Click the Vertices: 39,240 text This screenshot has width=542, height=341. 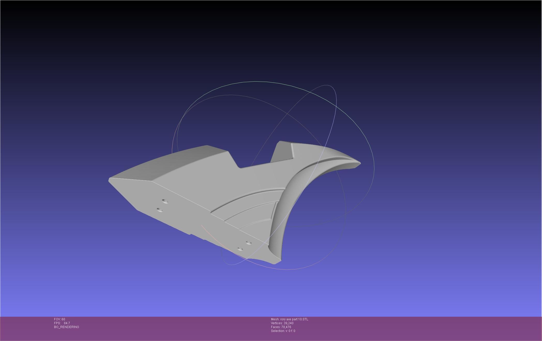tap(282, 323)
